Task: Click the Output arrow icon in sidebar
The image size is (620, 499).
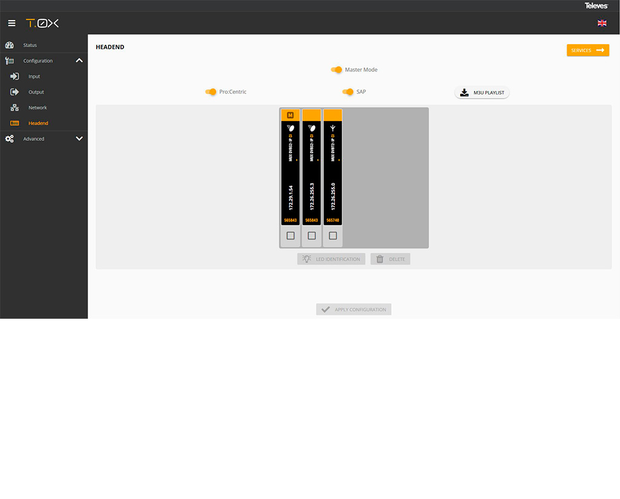Action: point(15,92)
